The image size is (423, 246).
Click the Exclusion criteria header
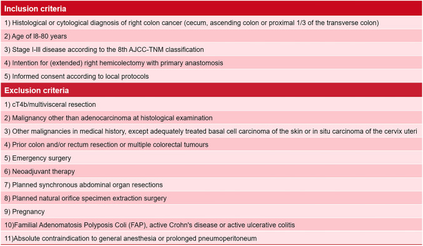click(x=211, y=90)
